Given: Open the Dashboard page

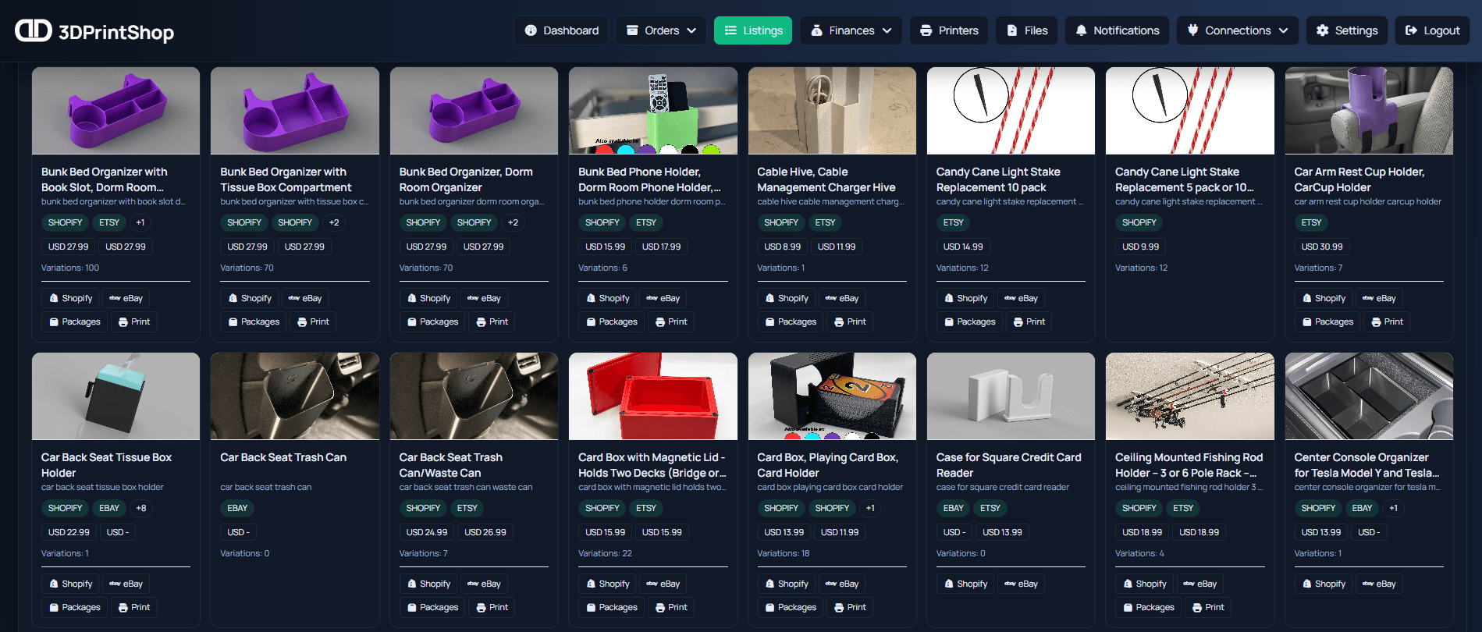Looking at the screenshot, I should 561,30.
